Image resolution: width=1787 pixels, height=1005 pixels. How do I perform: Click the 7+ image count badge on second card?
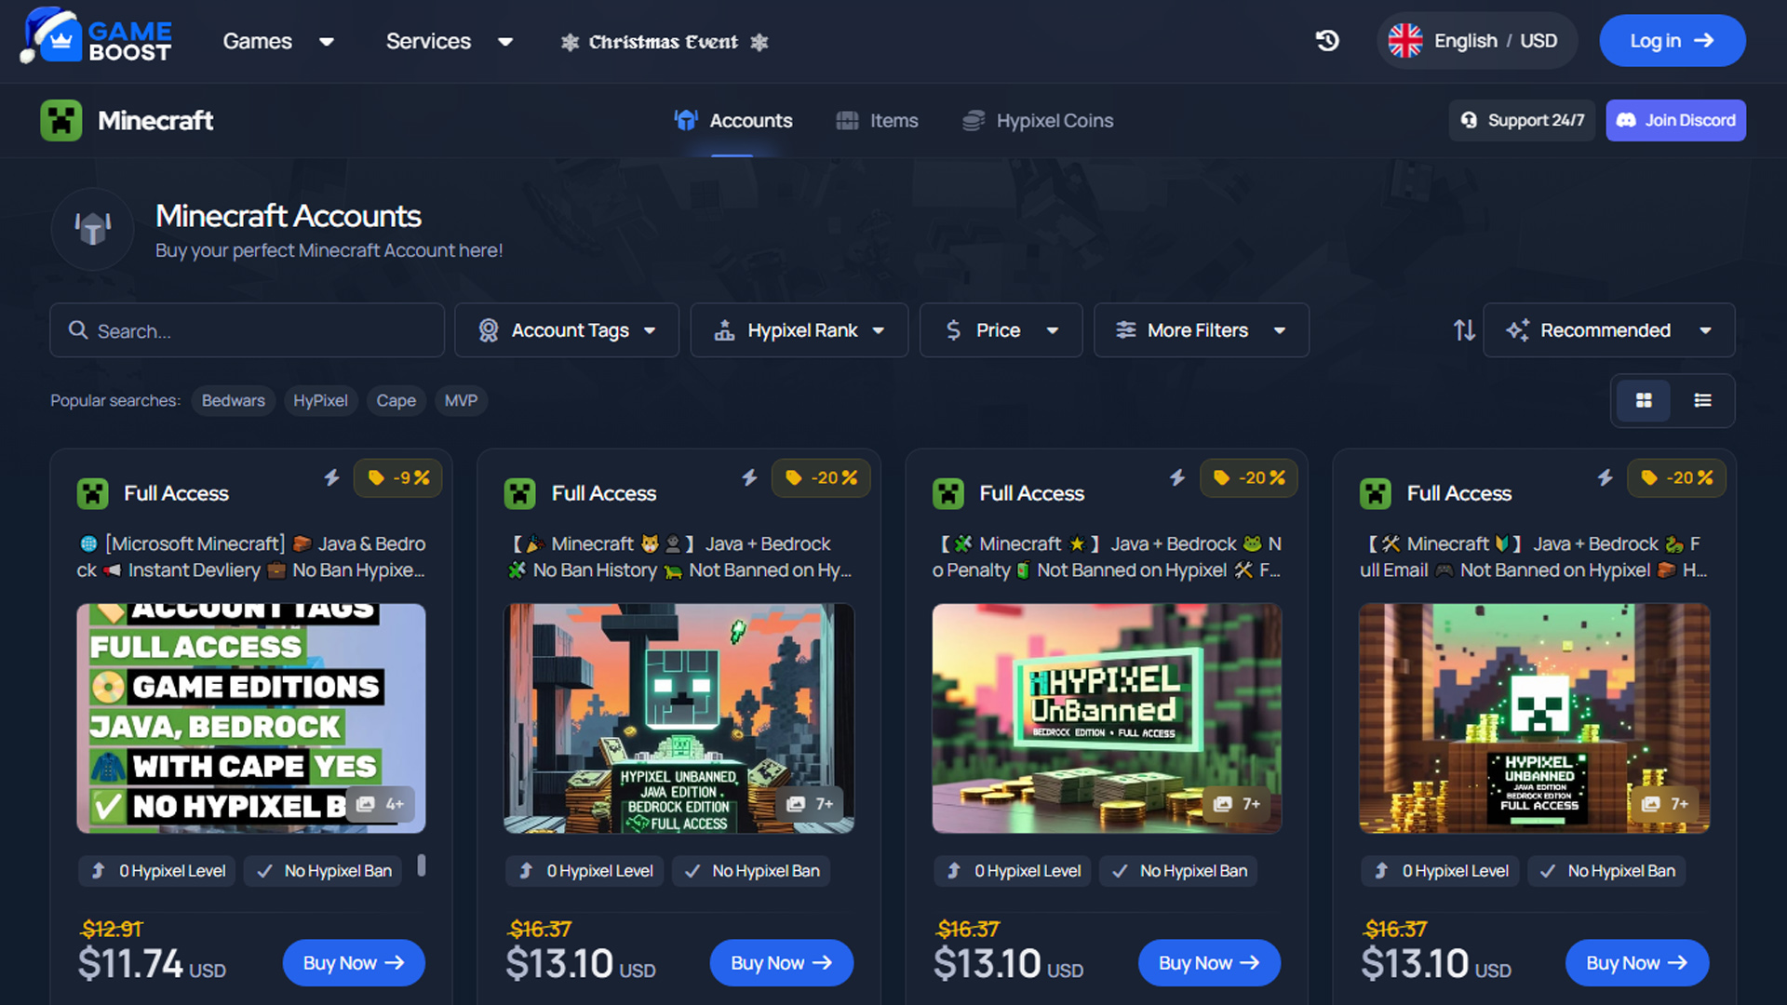click(810, 804)
